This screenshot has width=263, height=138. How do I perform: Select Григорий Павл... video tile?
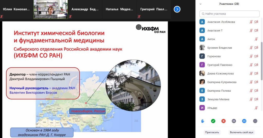pyautogui.click(x=154, y=9)
